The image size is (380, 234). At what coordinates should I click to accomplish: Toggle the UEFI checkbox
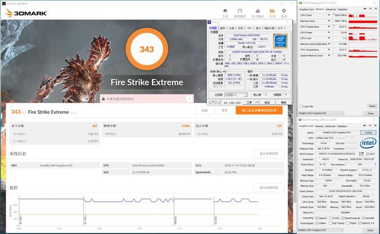pos(367,154)
